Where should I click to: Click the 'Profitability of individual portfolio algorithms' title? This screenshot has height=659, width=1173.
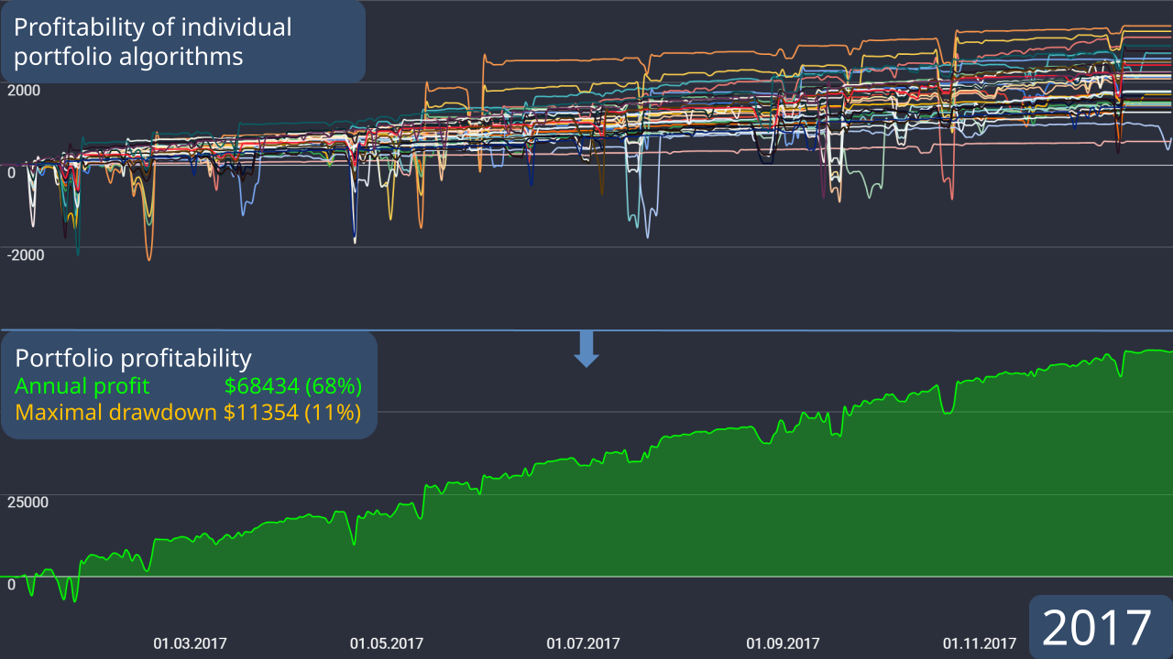pyautogui.click(x=153, y=41)
